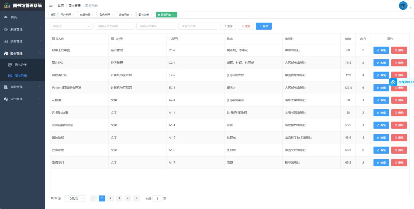Screen dimensions: 414x209
Task: Click the 图书分类 sidebar icon
Action: 10,65
